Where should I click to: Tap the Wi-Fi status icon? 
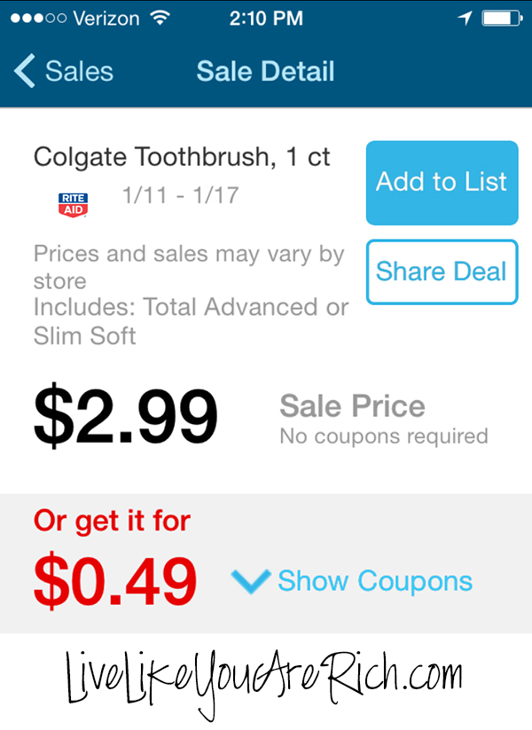[x=160, y=18]
